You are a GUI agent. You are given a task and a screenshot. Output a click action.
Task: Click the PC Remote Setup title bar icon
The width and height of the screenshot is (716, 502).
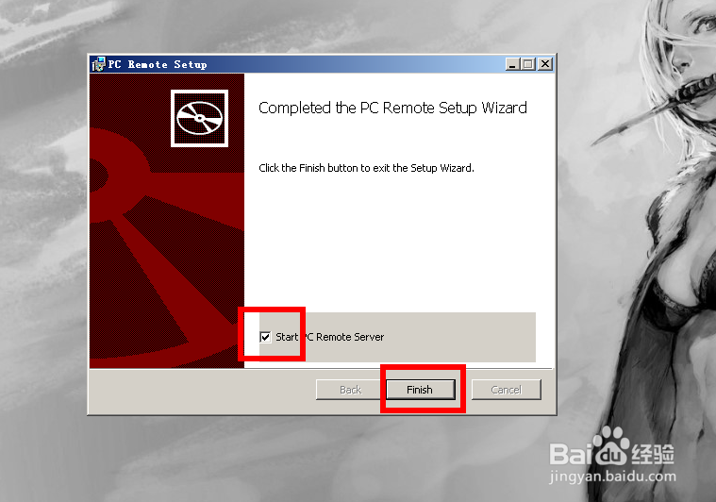(98, 64)
